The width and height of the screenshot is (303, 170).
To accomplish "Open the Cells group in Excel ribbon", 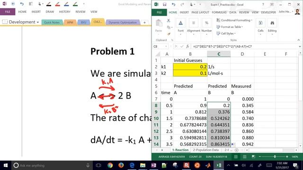I will click(x=260, y=27).
